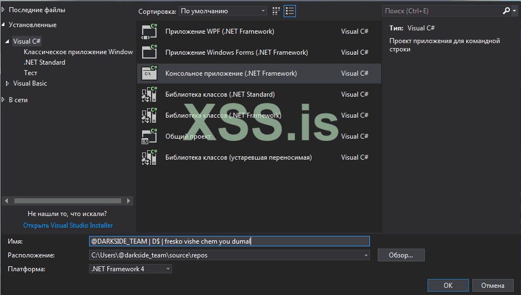521x295 pixels.
Task: Expand the recent files node
Action: tap(3, 10)
